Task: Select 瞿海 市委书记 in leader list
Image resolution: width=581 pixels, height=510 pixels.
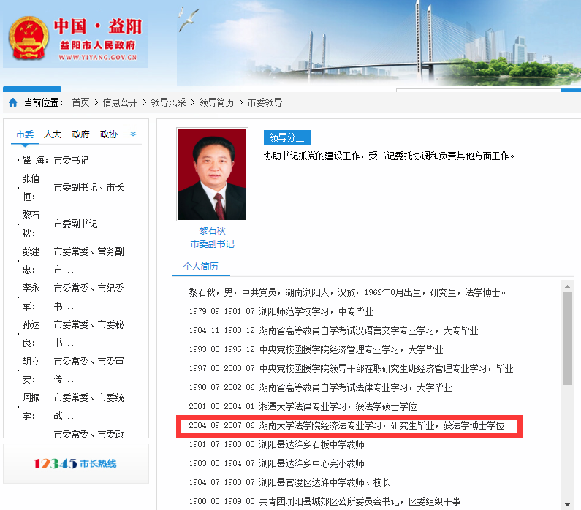Action: (x=56, y=160)
